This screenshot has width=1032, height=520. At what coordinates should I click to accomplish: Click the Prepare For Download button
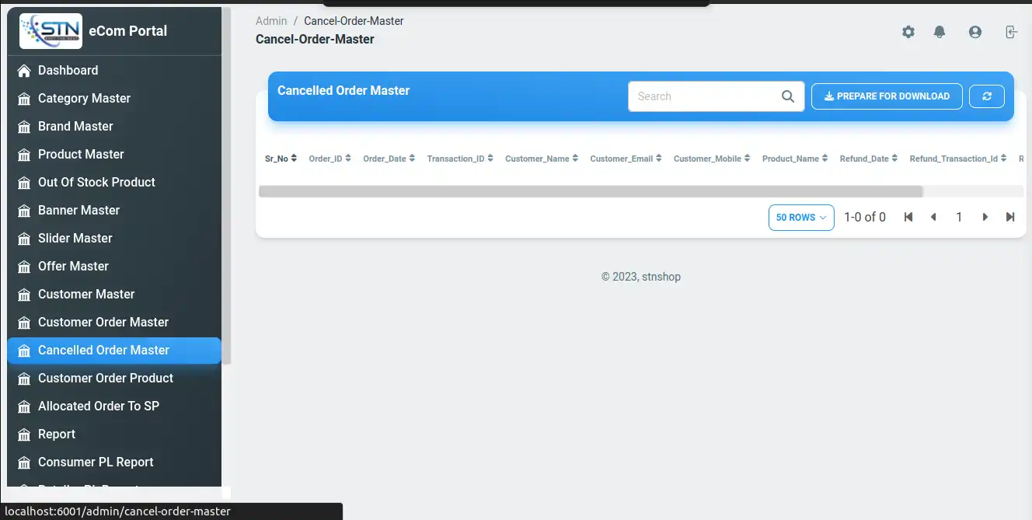887,96
